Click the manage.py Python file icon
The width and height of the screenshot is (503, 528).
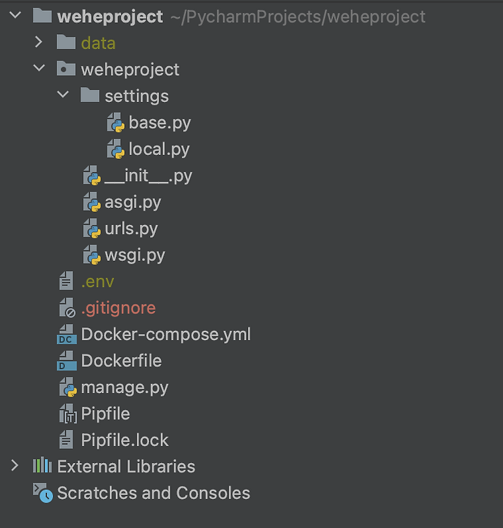point(68,387)
